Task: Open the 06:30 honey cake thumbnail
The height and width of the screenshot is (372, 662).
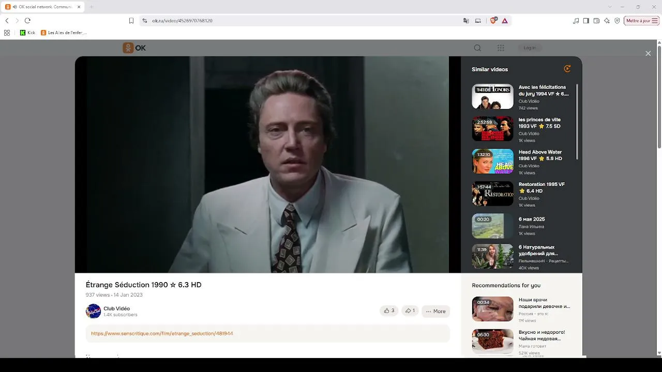Action: point(492,342)
